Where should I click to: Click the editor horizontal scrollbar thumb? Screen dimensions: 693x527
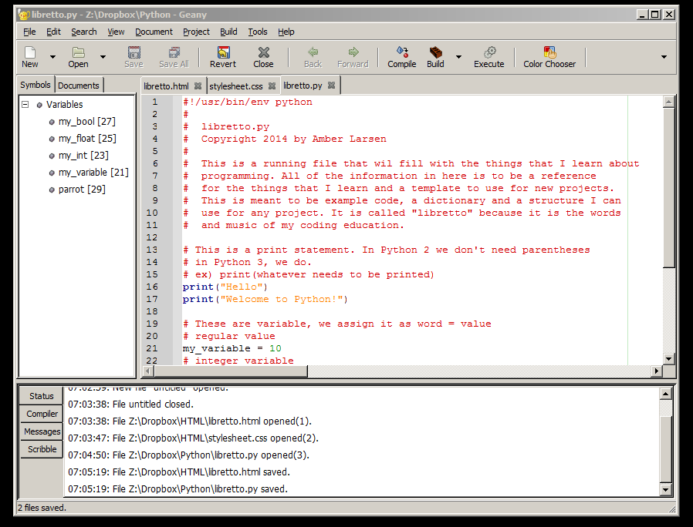[230, 371]
